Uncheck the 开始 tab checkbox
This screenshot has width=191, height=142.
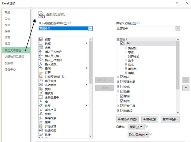122,43
